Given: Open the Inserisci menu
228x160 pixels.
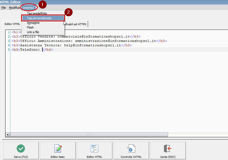Looking at the screenshot, I should (x=28, y=8).
